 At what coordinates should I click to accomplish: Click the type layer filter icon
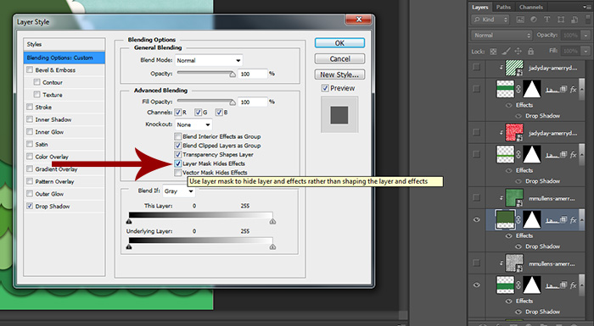(x=547, y=19)
